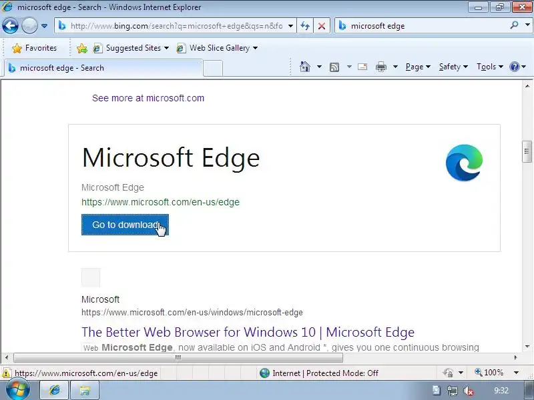Click the horizontal scroll left arrow
Viewport: 534px width, 400px height.
coord(7,357)
